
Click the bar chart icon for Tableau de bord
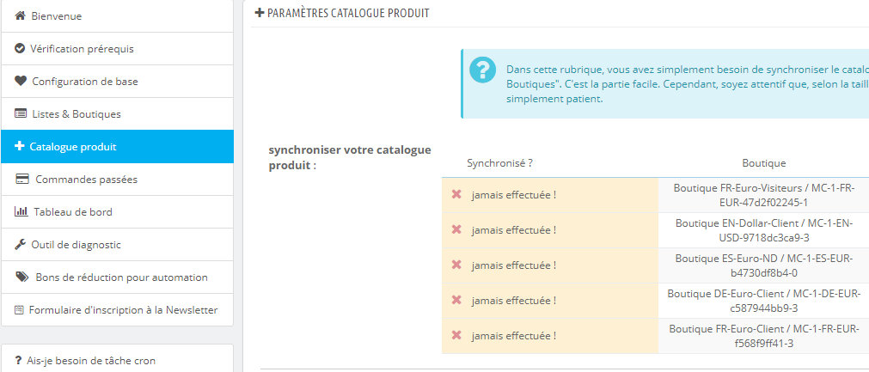pos(21,211)
